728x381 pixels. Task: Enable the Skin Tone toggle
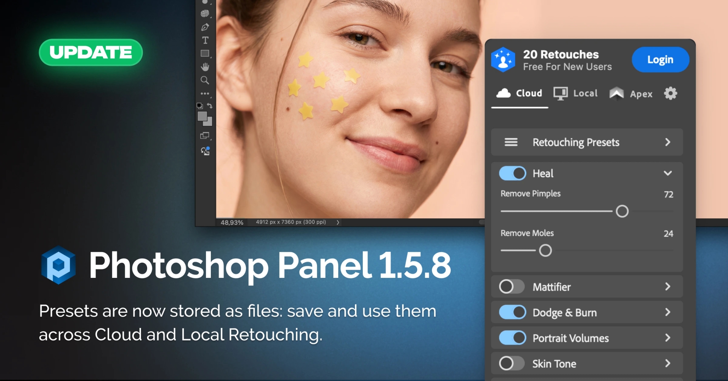(511, 363)
